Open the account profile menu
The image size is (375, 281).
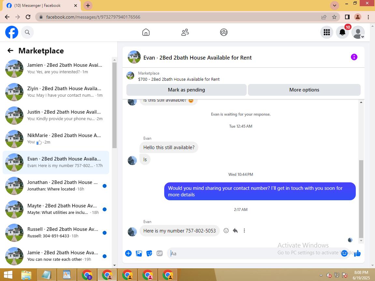[358, 32]
